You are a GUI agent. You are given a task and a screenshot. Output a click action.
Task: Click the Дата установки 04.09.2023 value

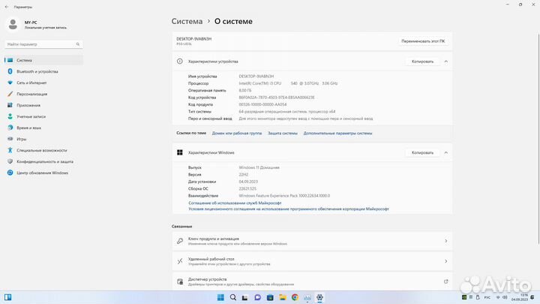pyautogui.click(x=248, y=182)
